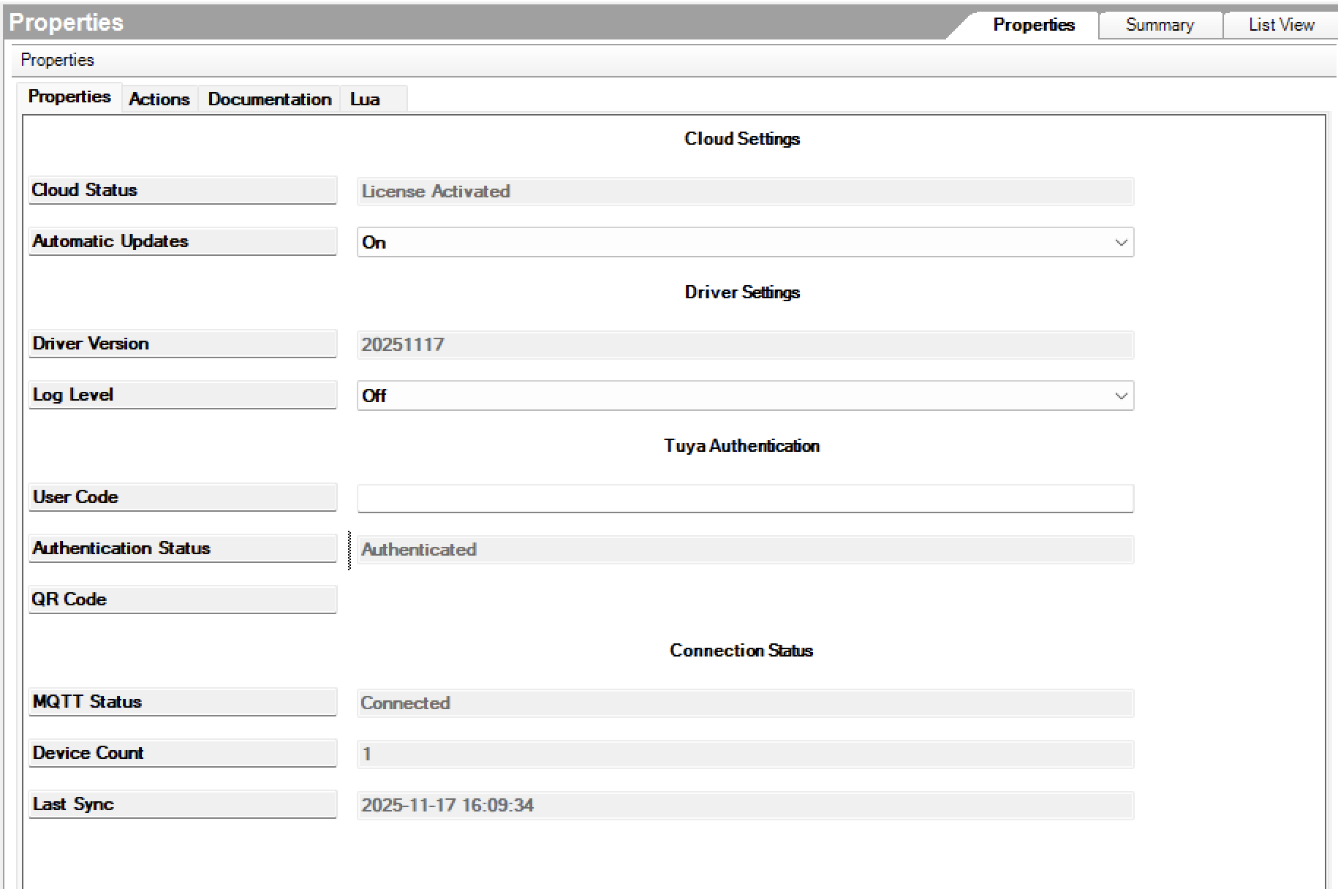The width and height of the screenshot is (1338, 889).
Task: Click the Driver Version value 20251117
Action: pyautogui.click(x=744, y=345)
